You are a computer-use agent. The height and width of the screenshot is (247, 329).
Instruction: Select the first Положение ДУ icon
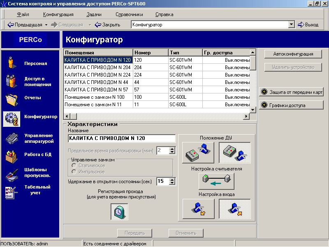coord(198,153)
